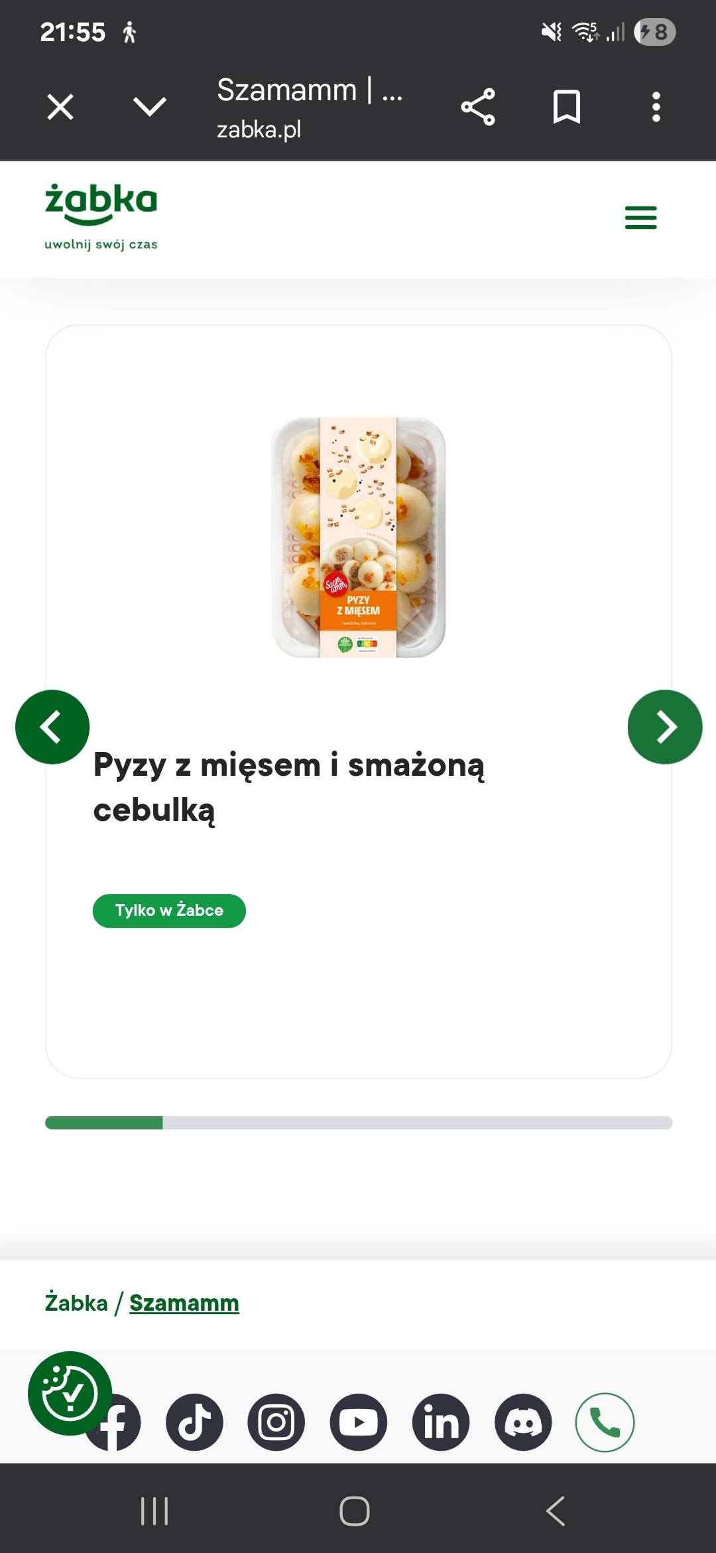
Task: Collapse the browser tab with chevron
Action: [150, 107]
